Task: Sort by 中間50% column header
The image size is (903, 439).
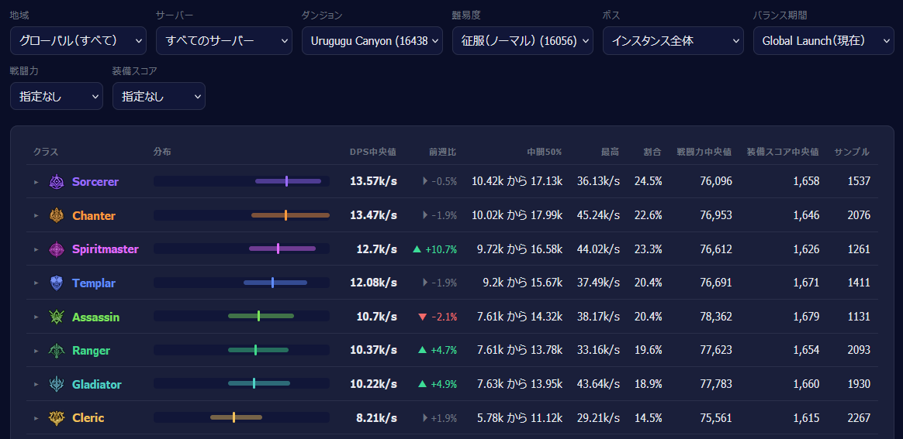Action: coord(545,153)
